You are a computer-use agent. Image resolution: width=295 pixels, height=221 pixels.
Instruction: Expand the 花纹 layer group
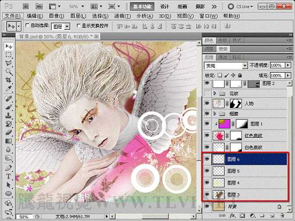(214, 93)
